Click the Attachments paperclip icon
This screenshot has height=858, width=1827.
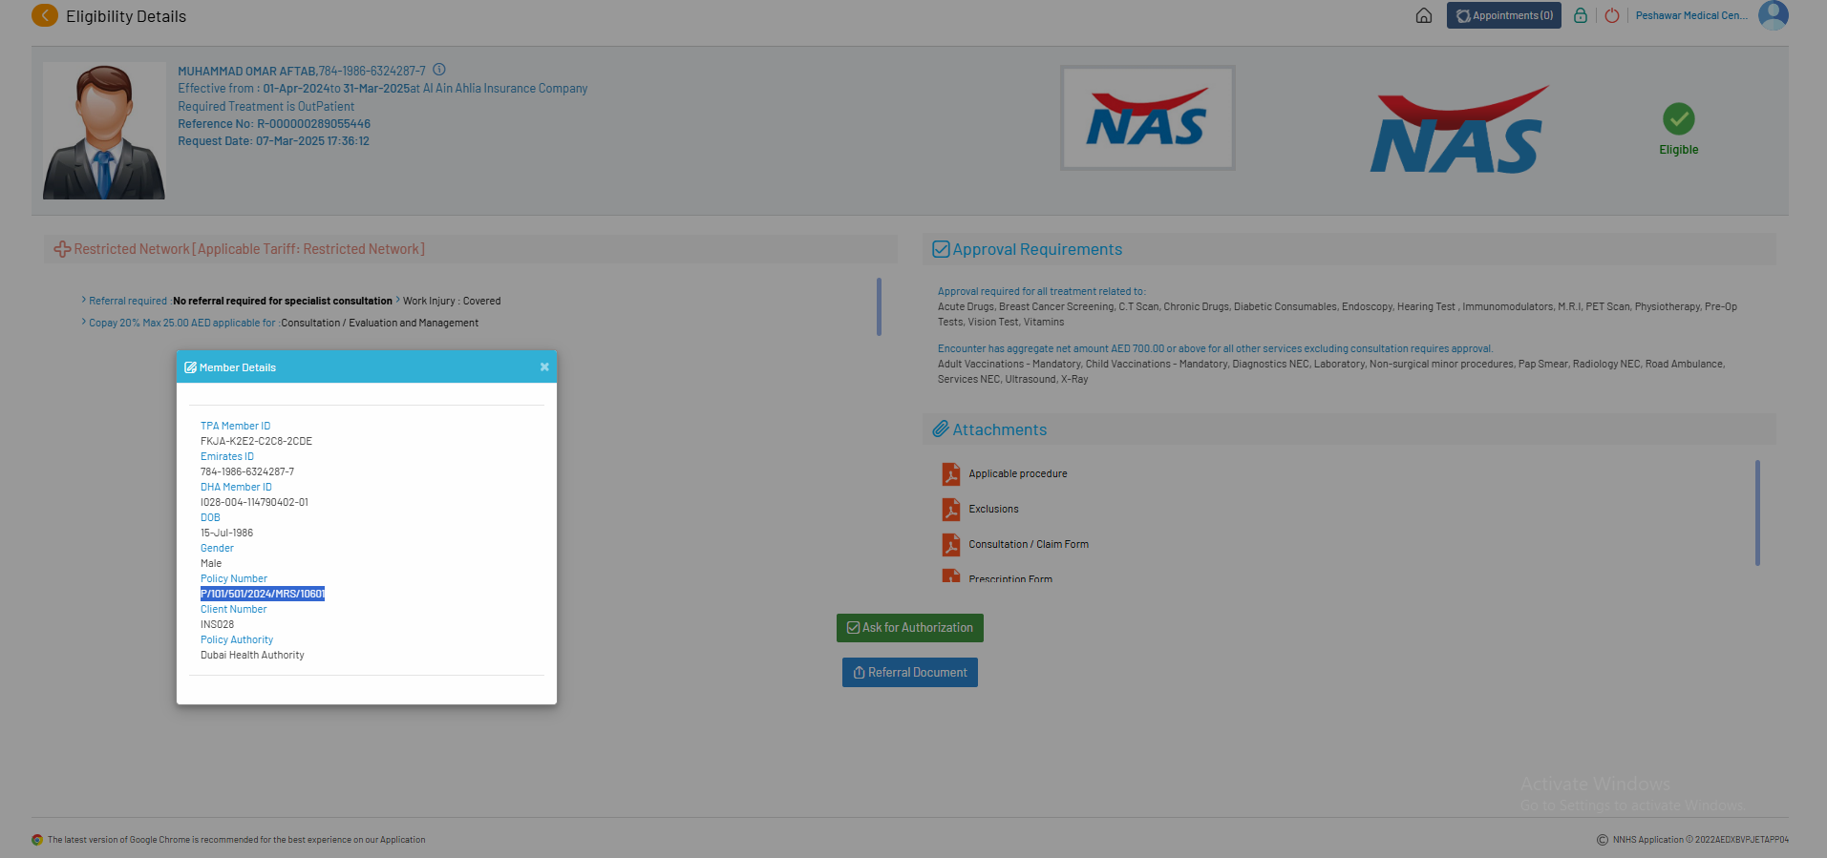[x=941, y=429]
